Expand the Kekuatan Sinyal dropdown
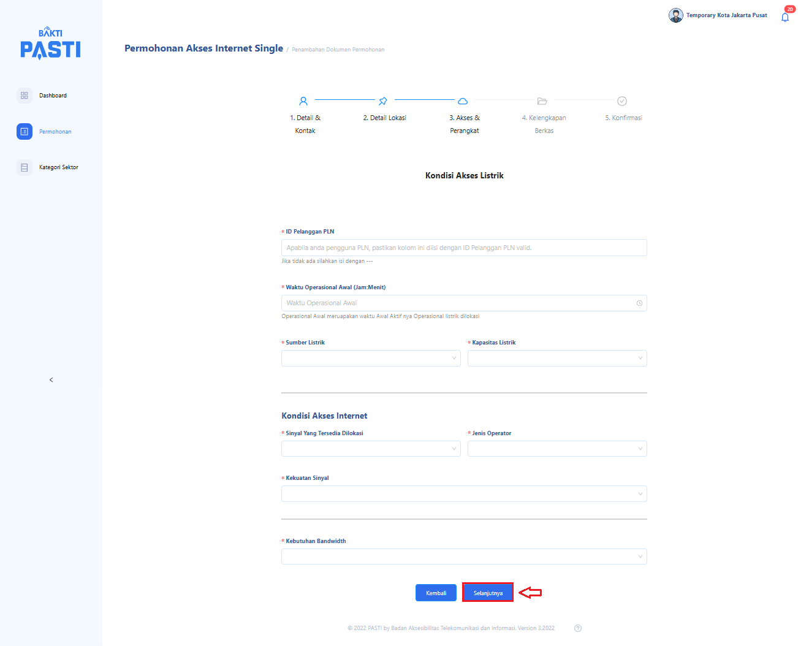The width and height of the screenshot is (798, 646). (x=464, y=493)
